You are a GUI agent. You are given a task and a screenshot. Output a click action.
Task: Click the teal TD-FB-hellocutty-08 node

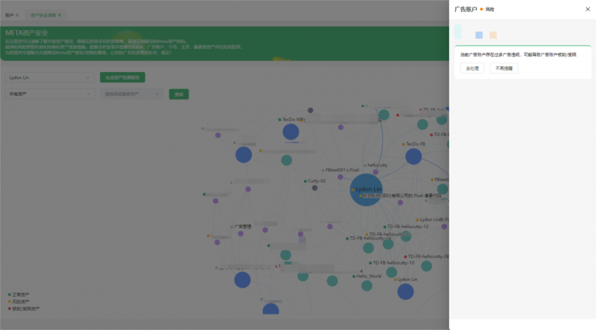[x=426, y=266]
